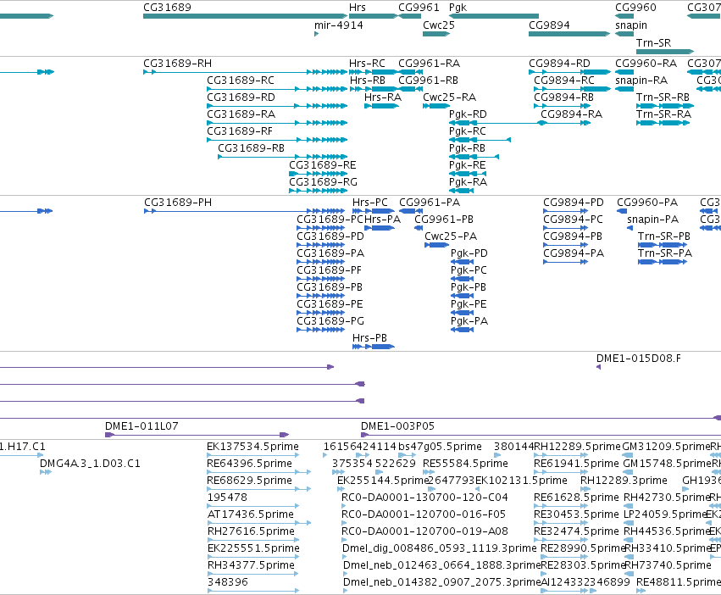Click the RH12289.3prime EST label
Image resolution: width=721 pixels, height=595 pixels.
(624, 481)
